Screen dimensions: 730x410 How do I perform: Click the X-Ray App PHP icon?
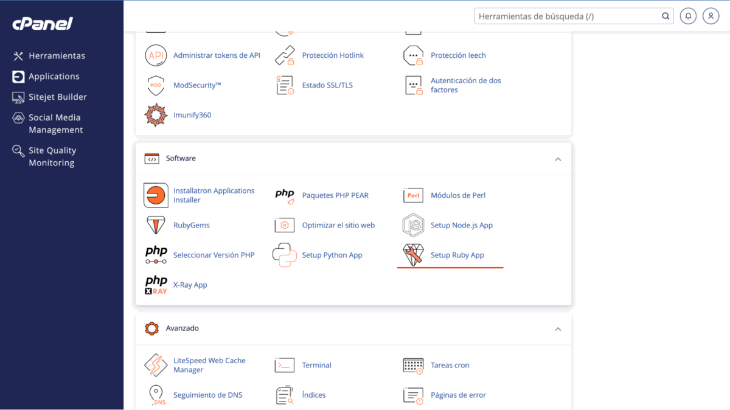[156, 285]
